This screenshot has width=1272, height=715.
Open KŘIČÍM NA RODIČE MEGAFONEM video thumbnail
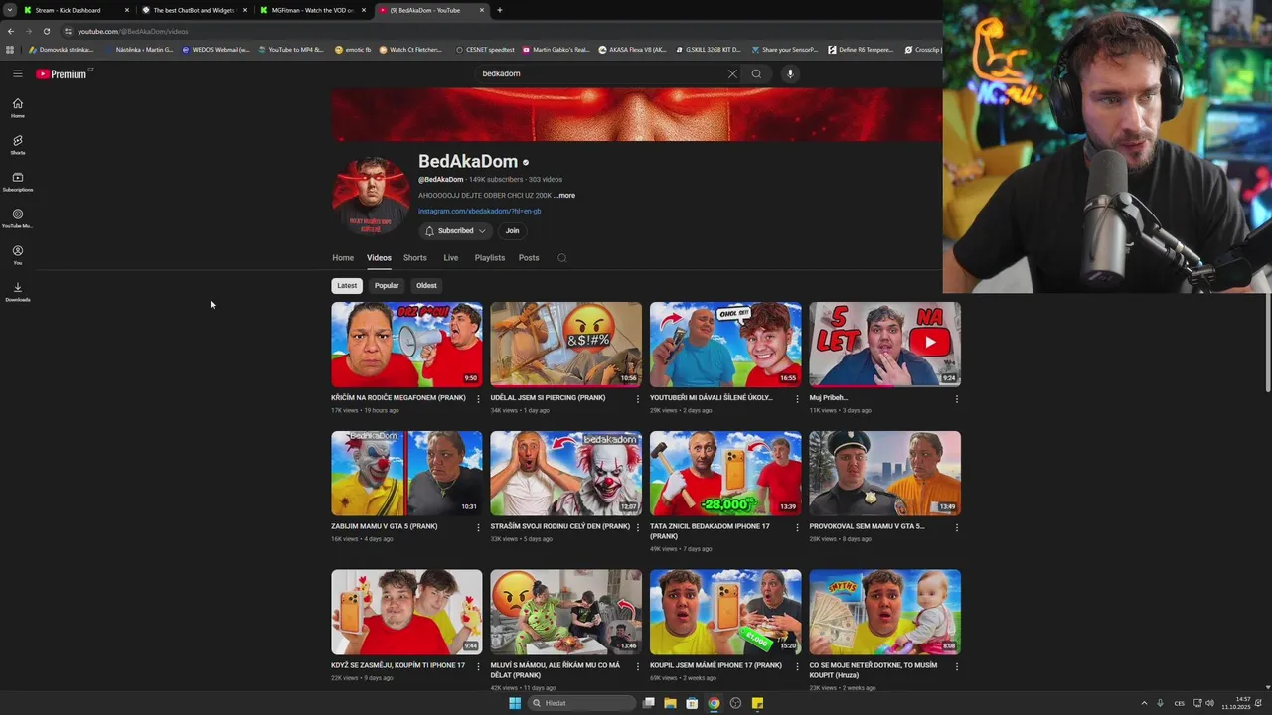406,345
